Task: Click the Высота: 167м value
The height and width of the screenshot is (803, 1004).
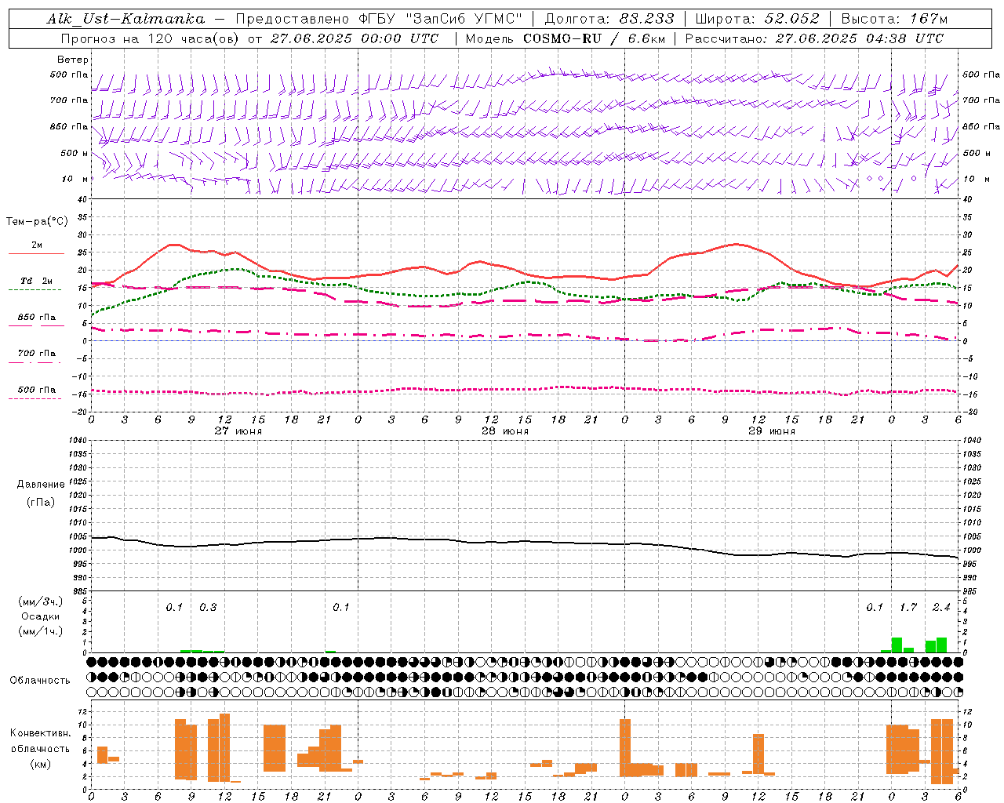Action: pyautogui.click(x=894, y=19)
